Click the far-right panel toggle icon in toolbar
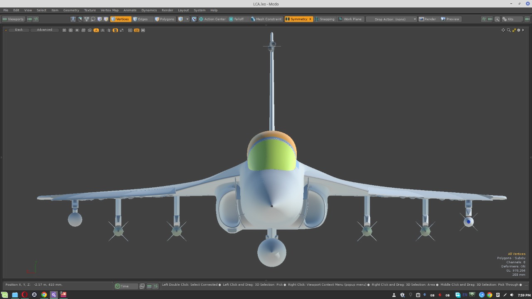532x299 pixels. (527, 19)
